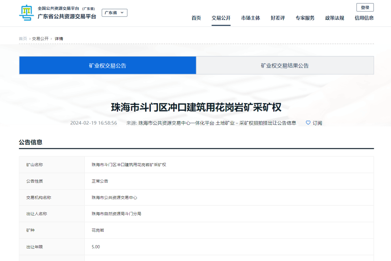Image resolution: width=391 pixels, height=261 pixels.
Task: Navigate to 政策法规 section
Action: pos(335,18)
